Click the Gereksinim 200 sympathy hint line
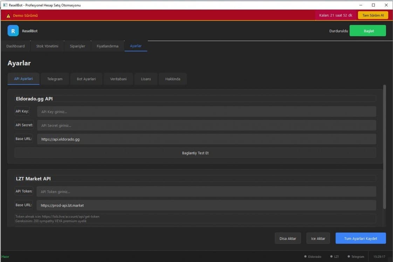 click(x=51, y=221)
